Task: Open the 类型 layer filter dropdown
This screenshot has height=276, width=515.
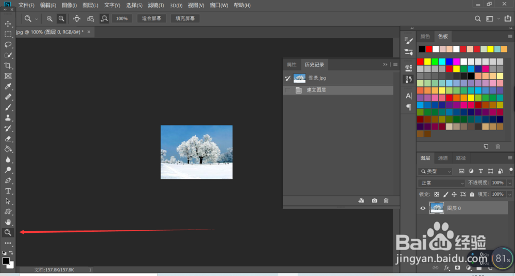Action: (x=436, y=171)
